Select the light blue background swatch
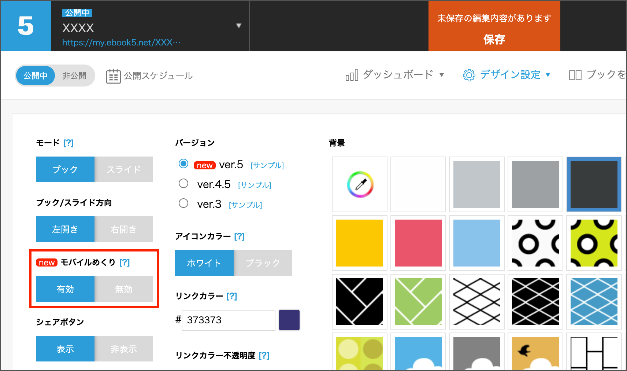Image resolution: width=627 pixels, height=371 pixels. click(x=477, y=243)
